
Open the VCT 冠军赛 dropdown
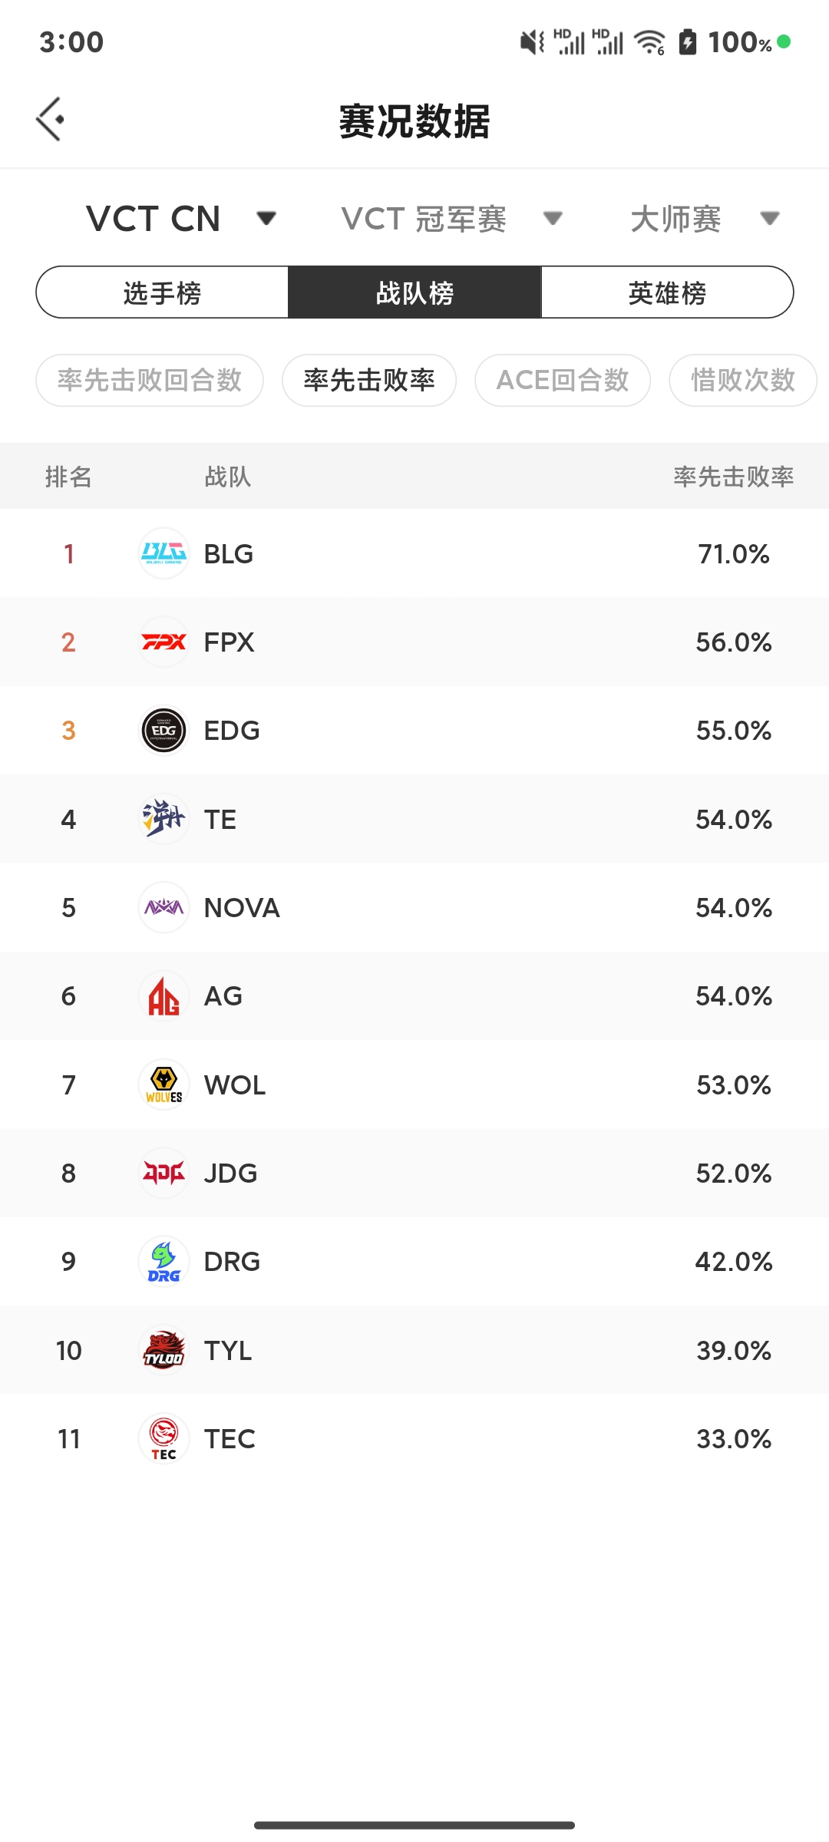coord(452,219)
